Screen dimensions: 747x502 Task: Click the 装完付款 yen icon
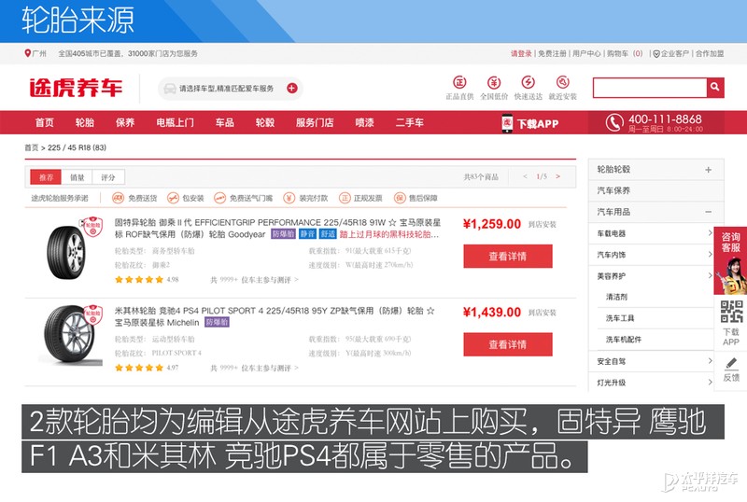[x=289, y=198]
